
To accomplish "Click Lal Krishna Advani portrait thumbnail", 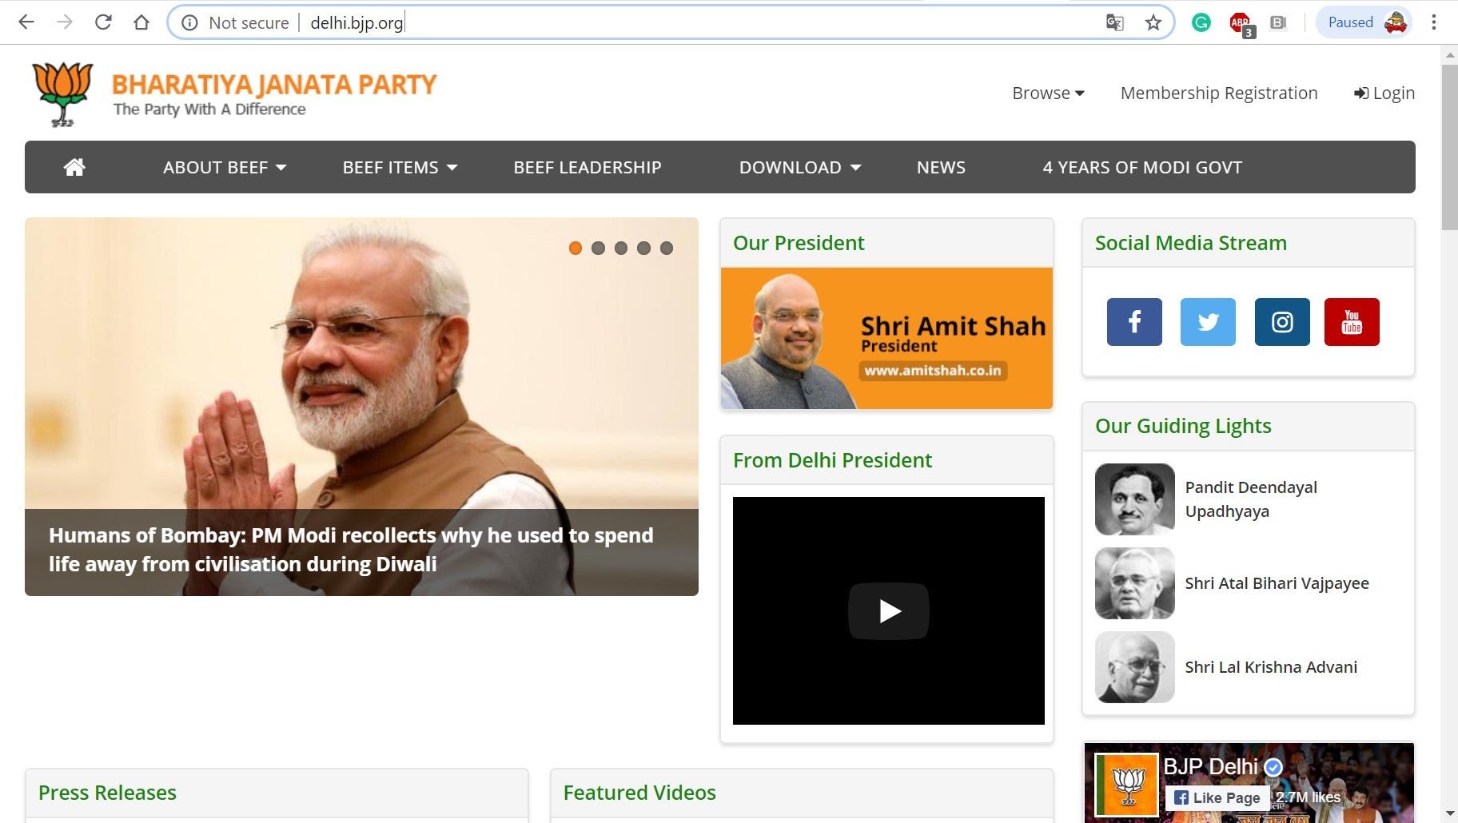I will point(1134,667).
